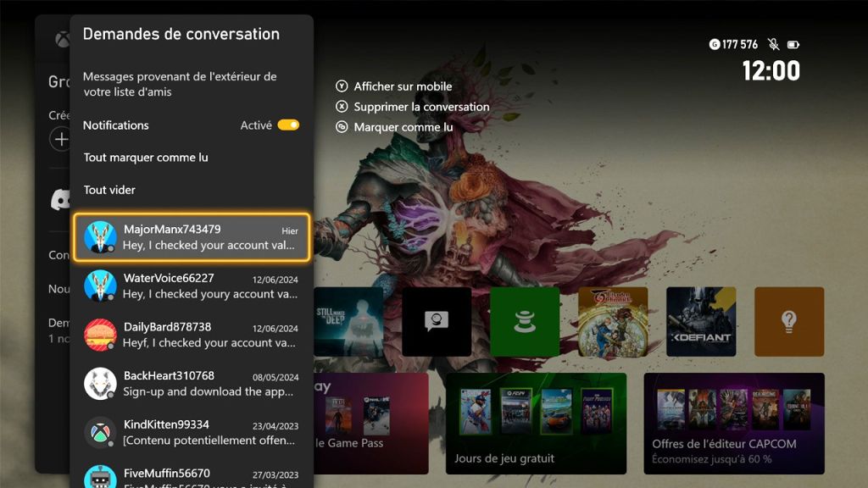This screenshot has width=868, height=488.
Task: Open BackHeart310768 message request
Action: [192, 383]
